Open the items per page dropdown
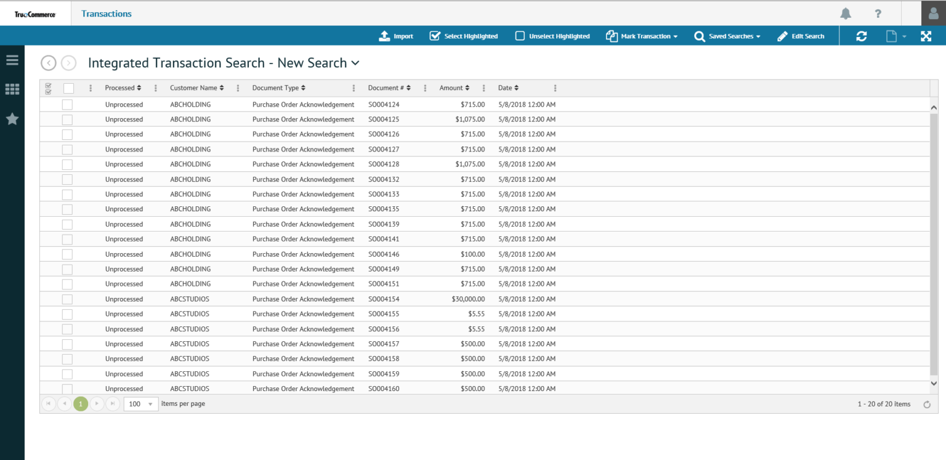This screenshot has height=460, width=946. click(x=141, y=404)
